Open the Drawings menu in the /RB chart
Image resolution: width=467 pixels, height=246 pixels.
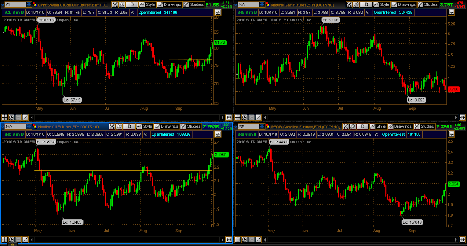click(400, 126)
